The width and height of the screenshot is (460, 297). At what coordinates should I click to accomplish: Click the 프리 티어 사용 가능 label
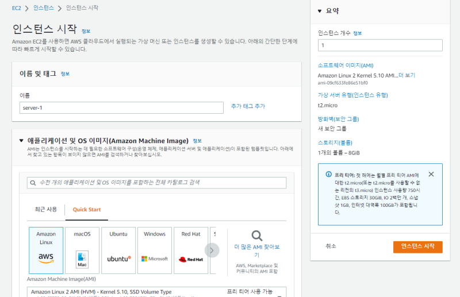point(250,291)
